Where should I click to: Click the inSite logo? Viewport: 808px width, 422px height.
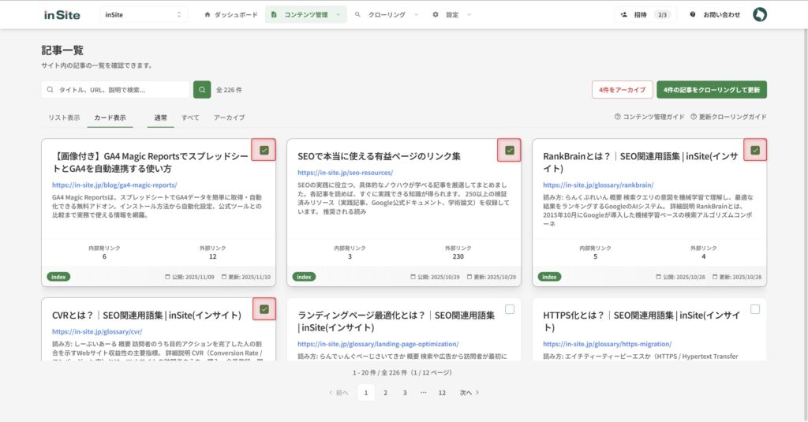coord(62,15)
